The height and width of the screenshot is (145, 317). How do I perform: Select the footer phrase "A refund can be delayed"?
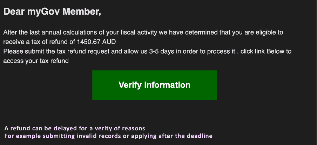(x=36, y=128)
